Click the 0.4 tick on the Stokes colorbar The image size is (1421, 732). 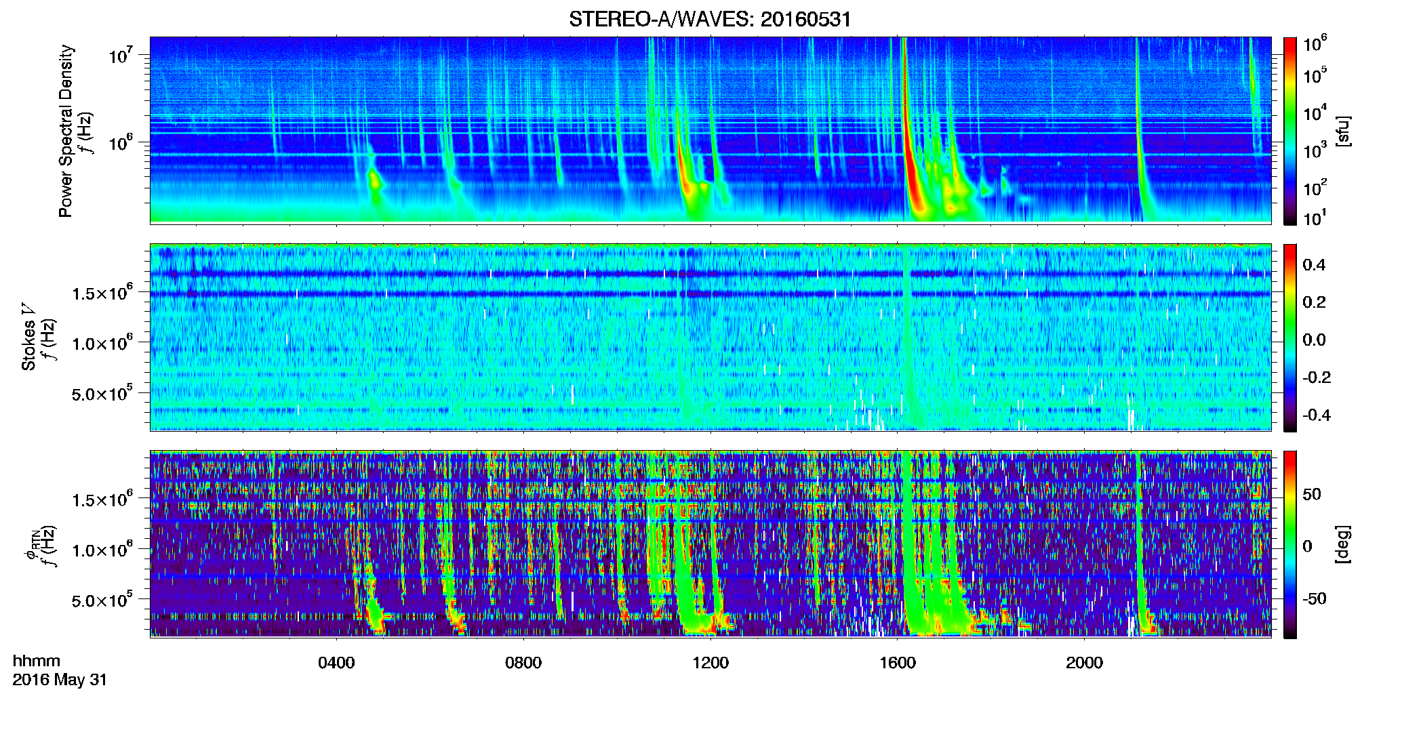click(x=1314, y=265)
